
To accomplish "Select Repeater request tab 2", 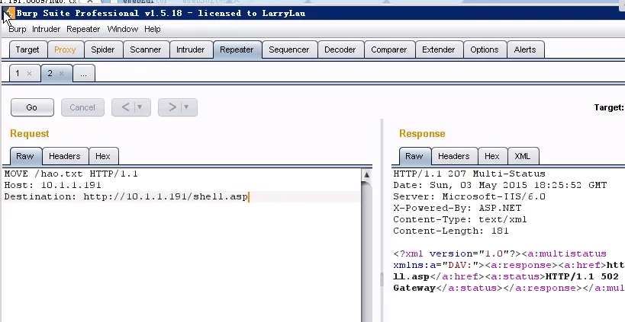I will coord(50,73).
